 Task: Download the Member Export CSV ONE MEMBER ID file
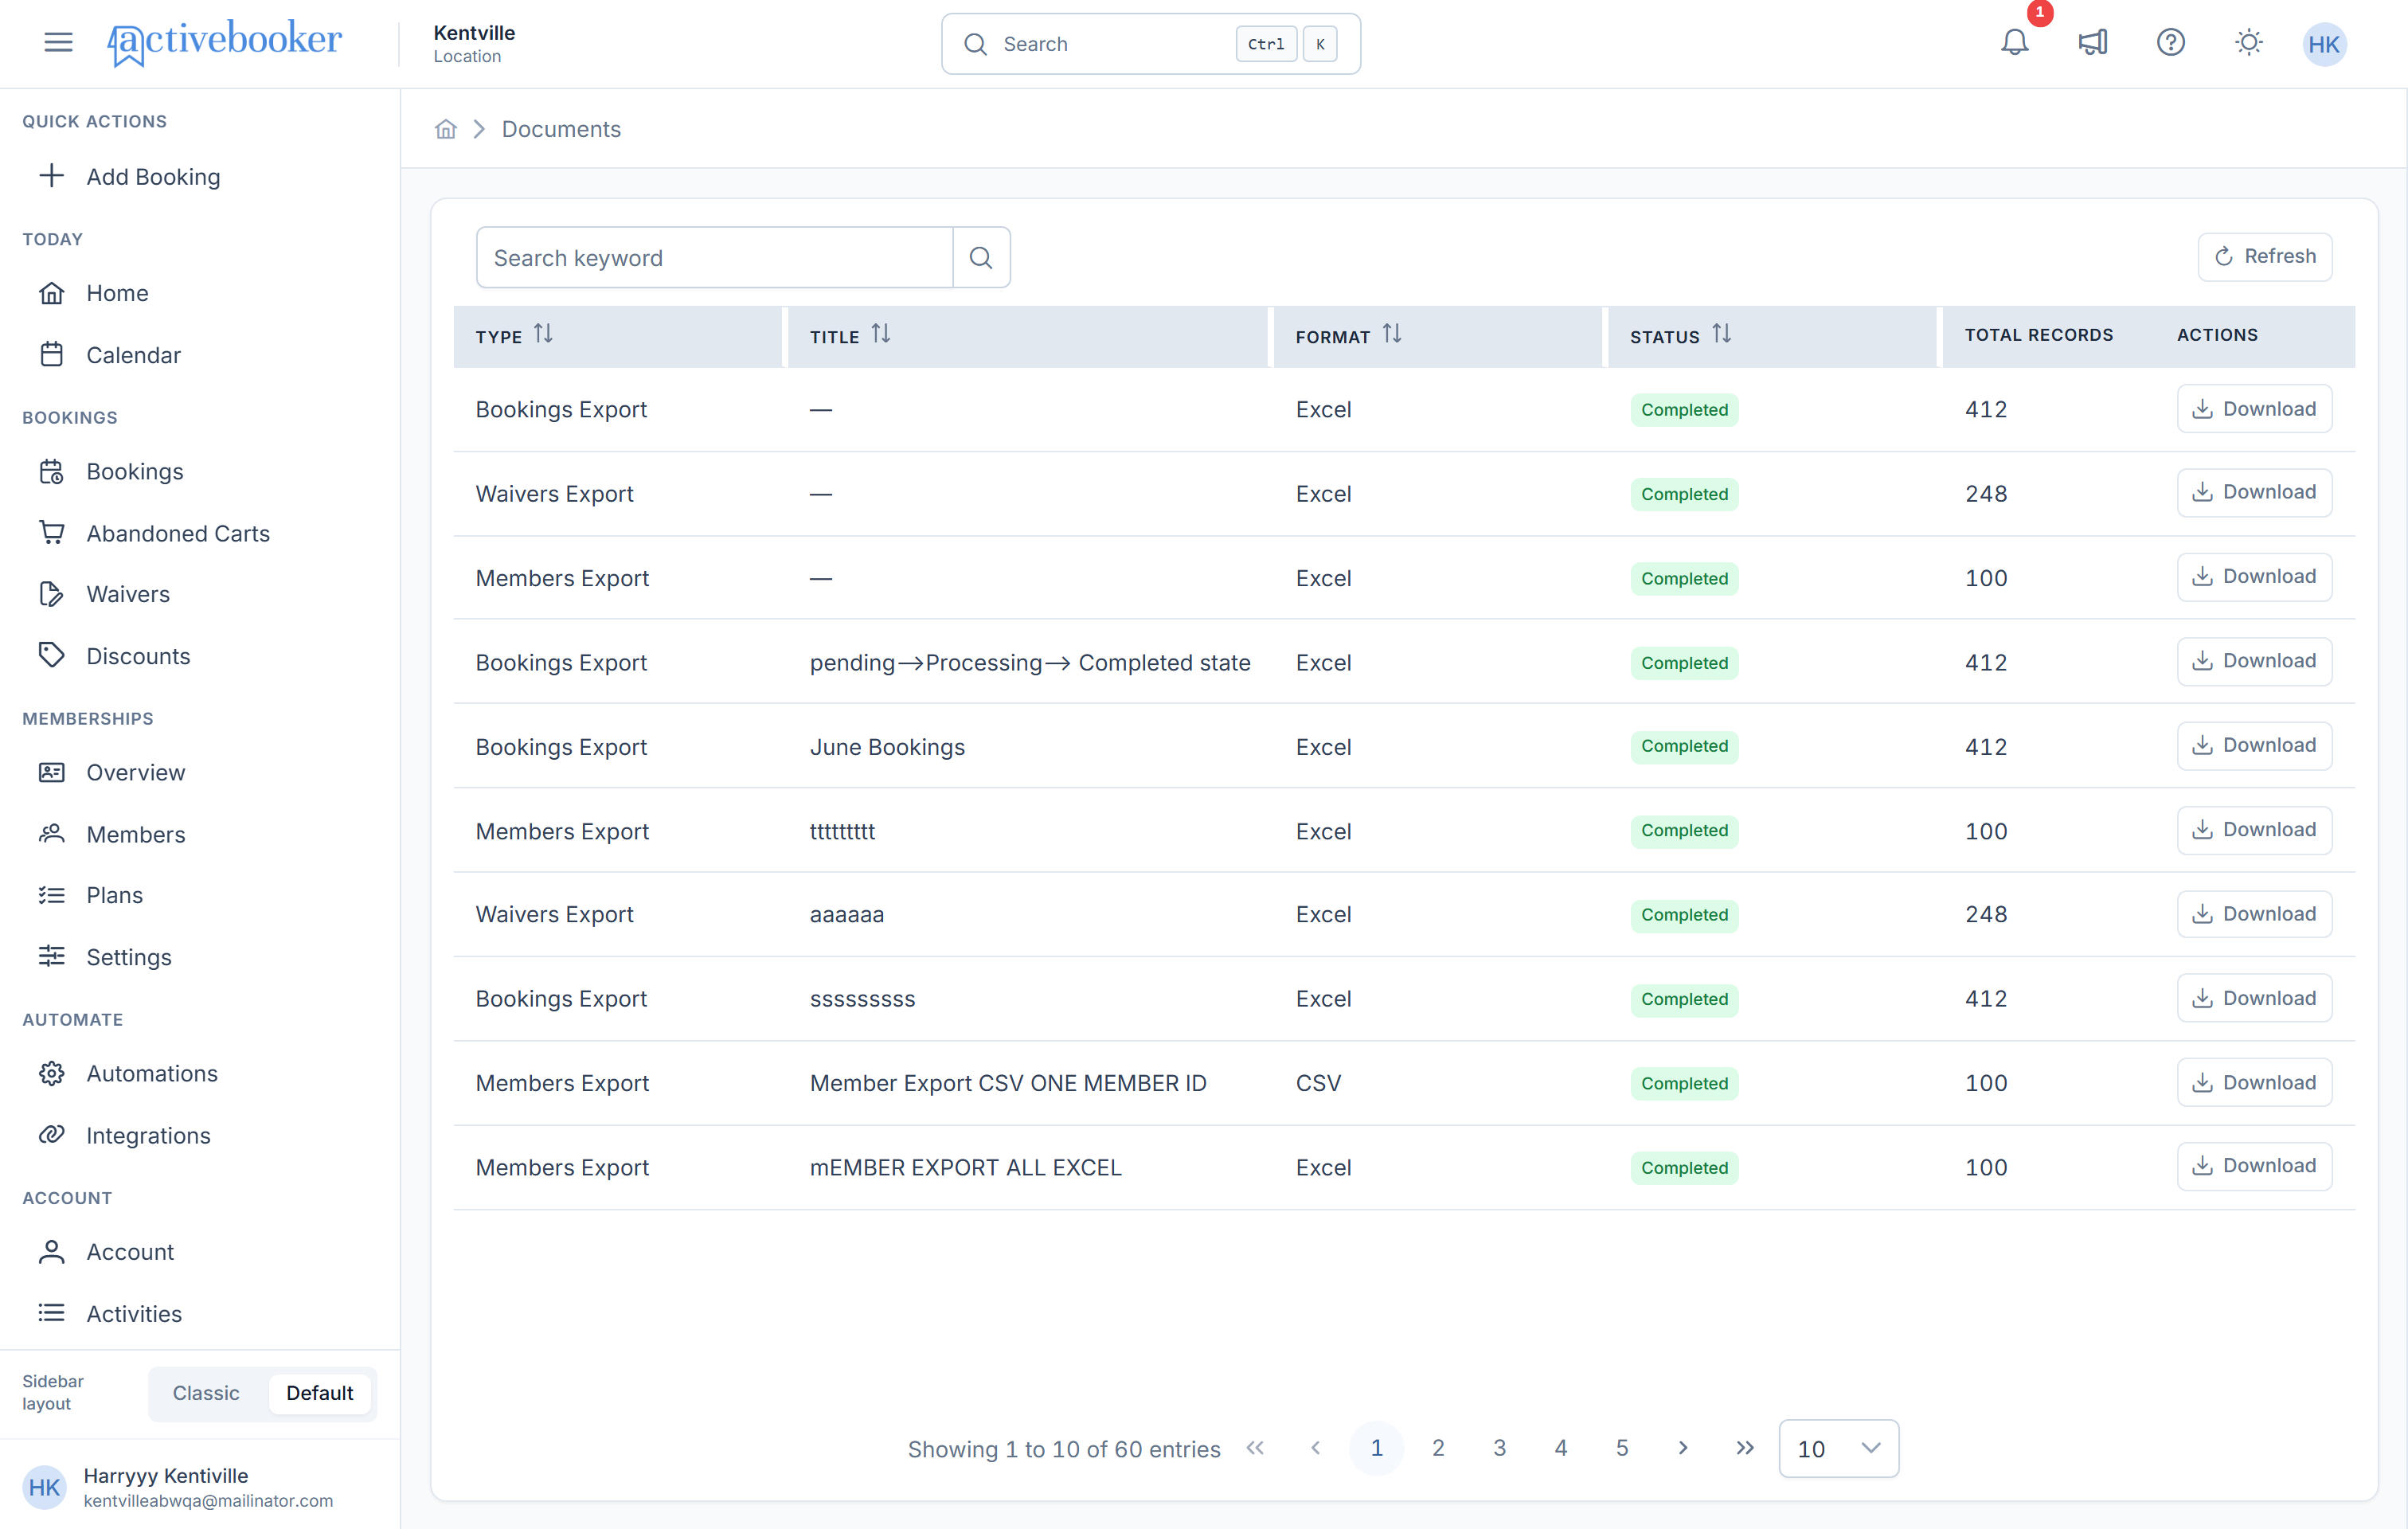tap(2254, 1082)
